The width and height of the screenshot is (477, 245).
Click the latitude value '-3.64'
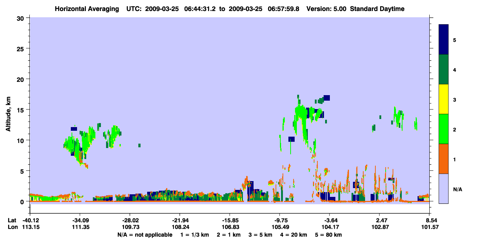[330, 220]
